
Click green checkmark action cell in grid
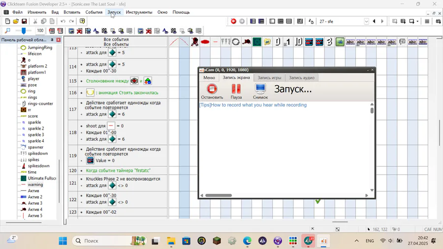coord(318,201)
